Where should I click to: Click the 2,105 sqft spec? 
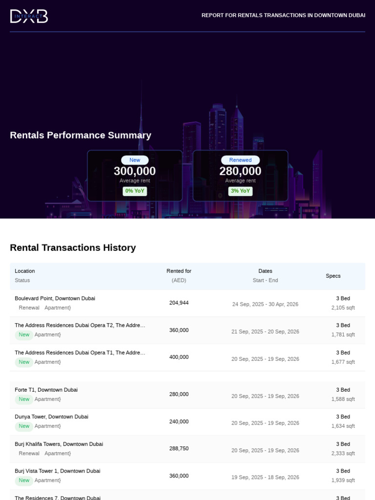(x=343, y=308)
